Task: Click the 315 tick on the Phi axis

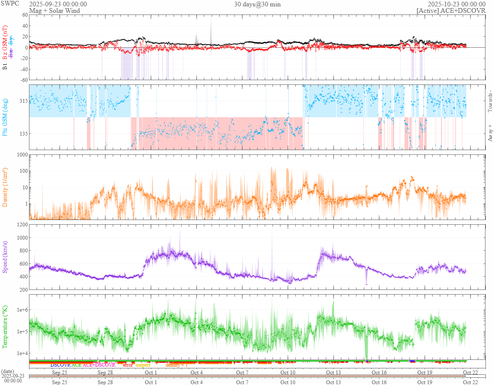Action: click(x=23, y=101)
